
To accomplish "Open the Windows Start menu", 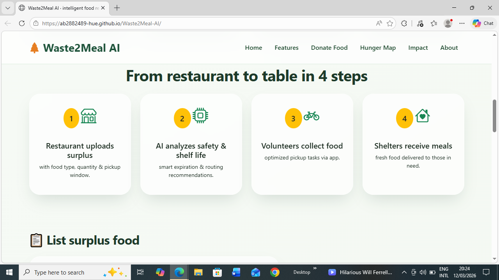I will (x=9, y=272).
